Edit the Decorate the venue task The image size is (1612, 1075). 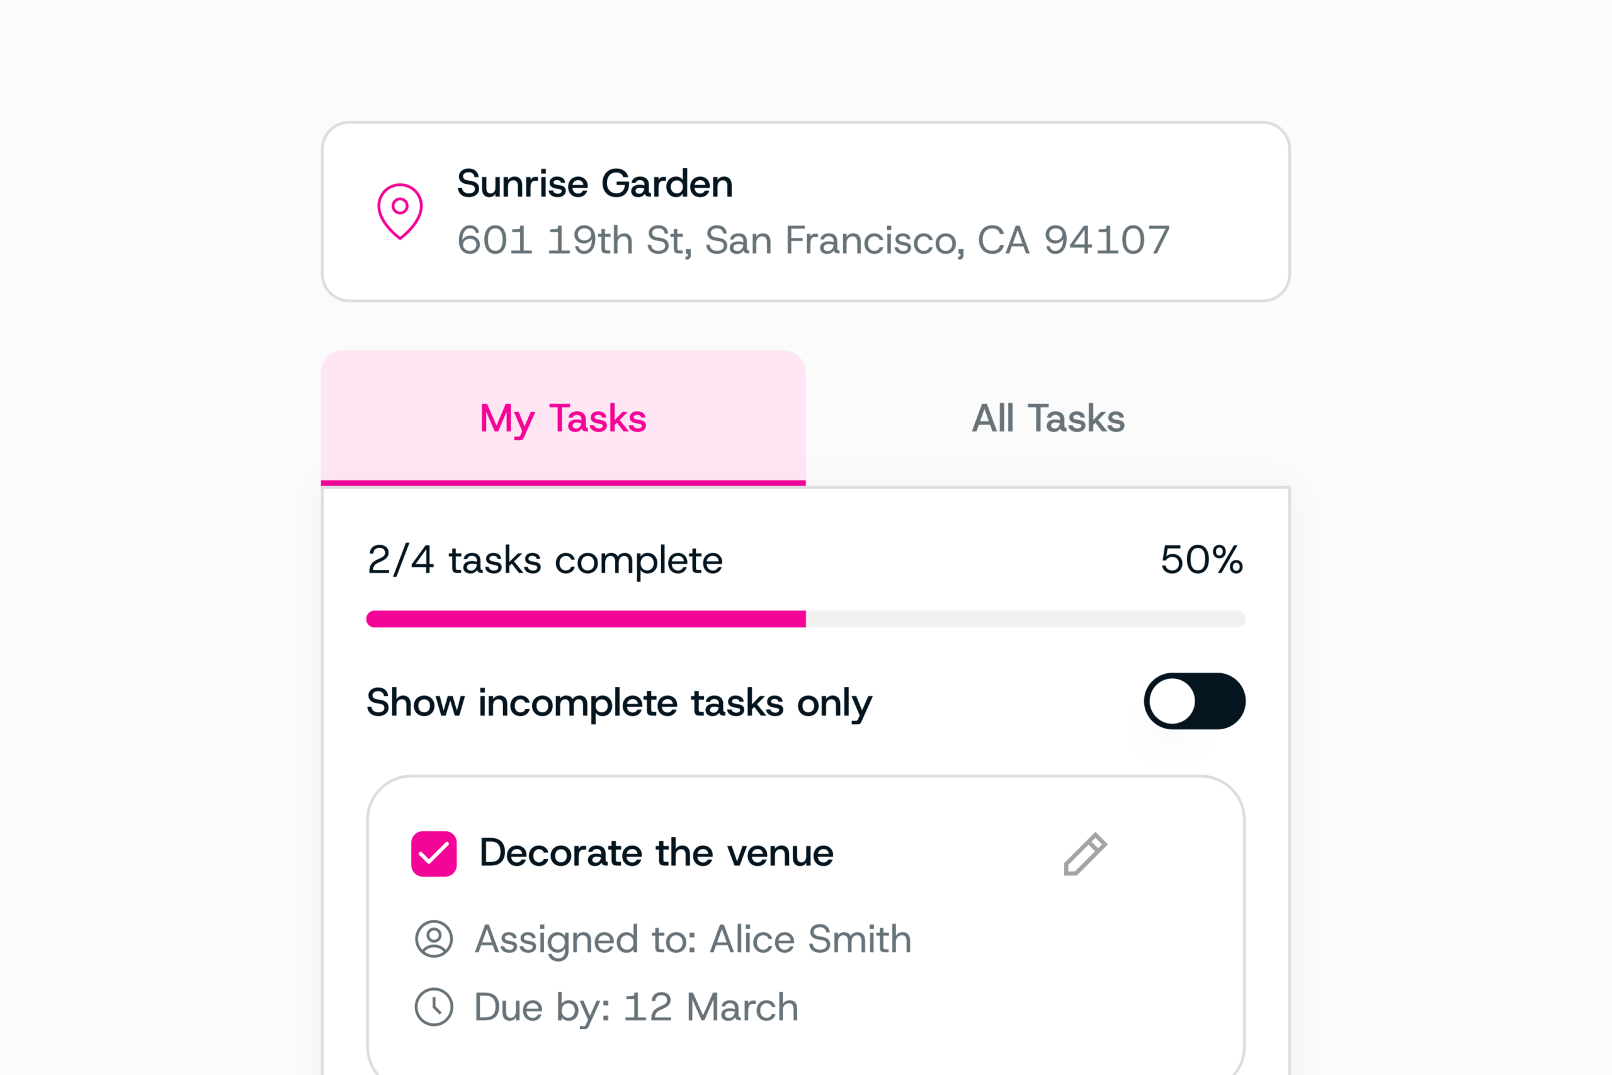[1085, 854]
